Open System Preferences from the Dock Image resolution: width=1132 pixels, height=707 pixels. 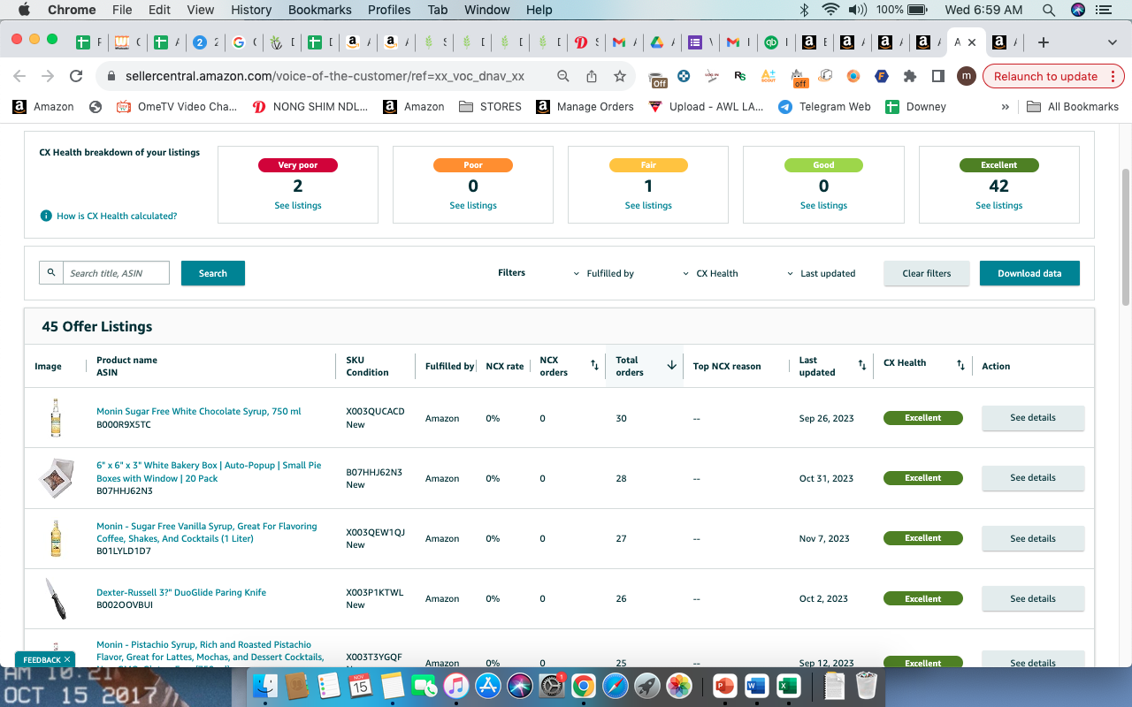click(551, 685)
